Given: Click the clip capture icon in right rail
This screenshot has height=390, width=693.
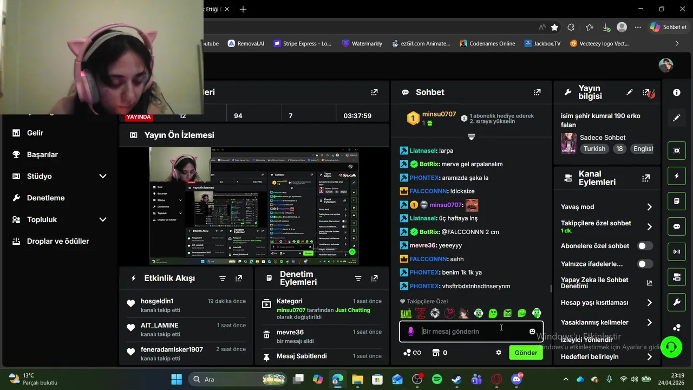Looking at the screenshot, I should click(x=677, y=151).
